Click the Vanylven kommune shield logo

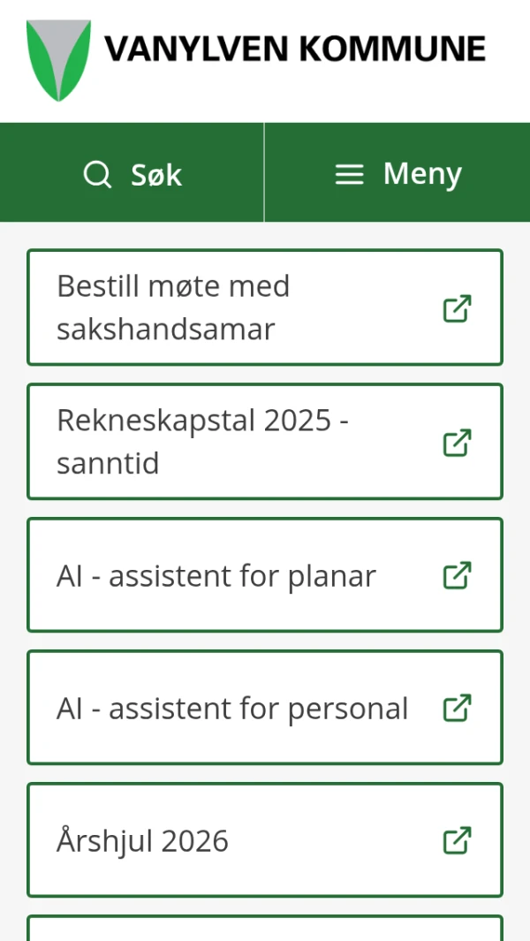point(58,59)
